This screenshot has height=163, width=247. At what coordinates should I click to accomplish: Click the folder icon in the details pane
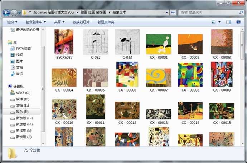coord(12,153)
